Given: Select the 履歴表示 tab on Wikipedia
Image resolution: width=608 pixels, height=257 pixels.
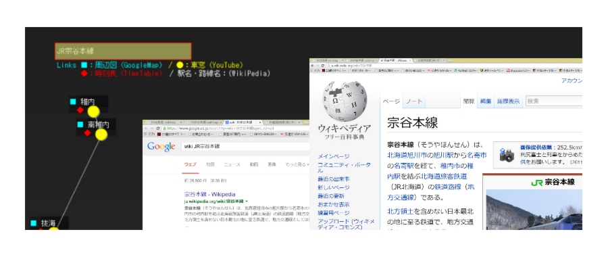Looking at the screenshot, I should click(x=508, y=101).
